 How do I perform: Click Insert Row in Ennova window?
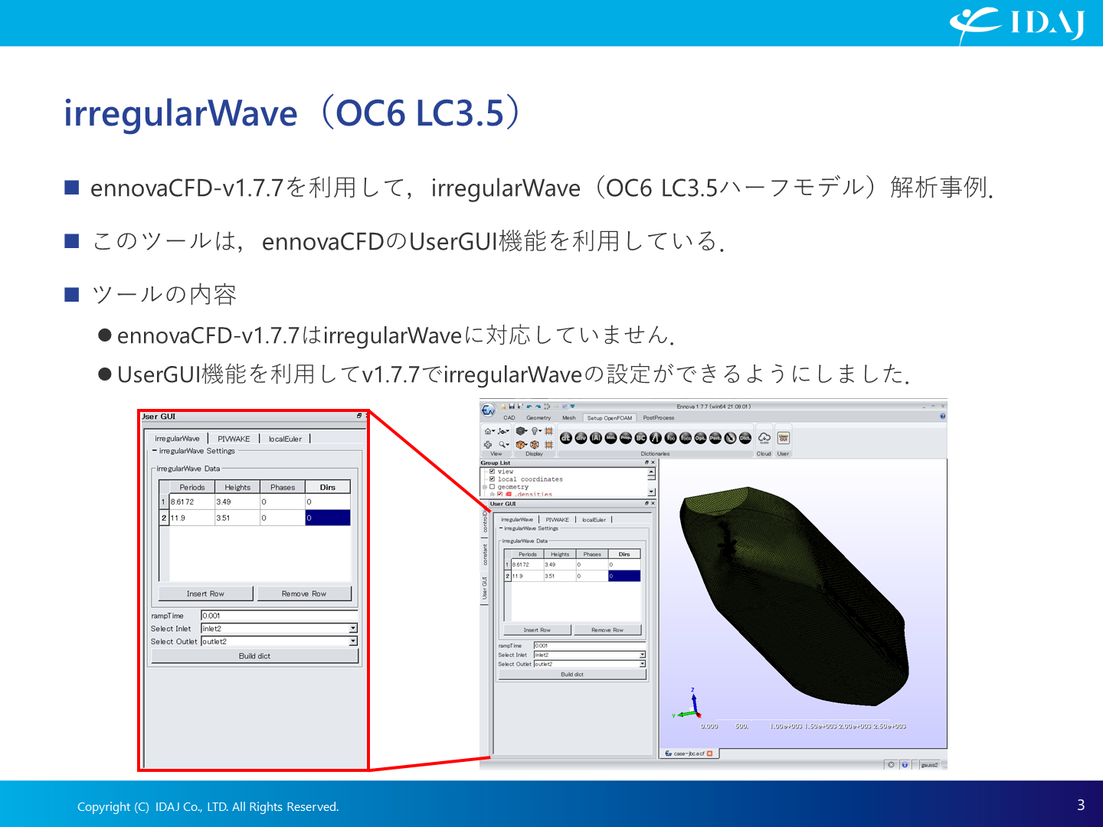point(537,629)
